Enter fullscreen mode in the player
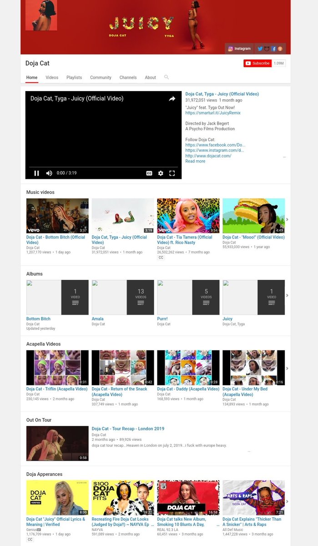 point(172,173)
